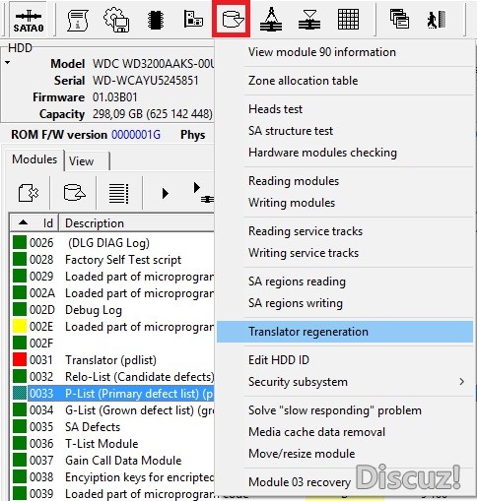477x501 pixels.
Task: Click the grid map toolbar icon
Action: click(348, 20)
